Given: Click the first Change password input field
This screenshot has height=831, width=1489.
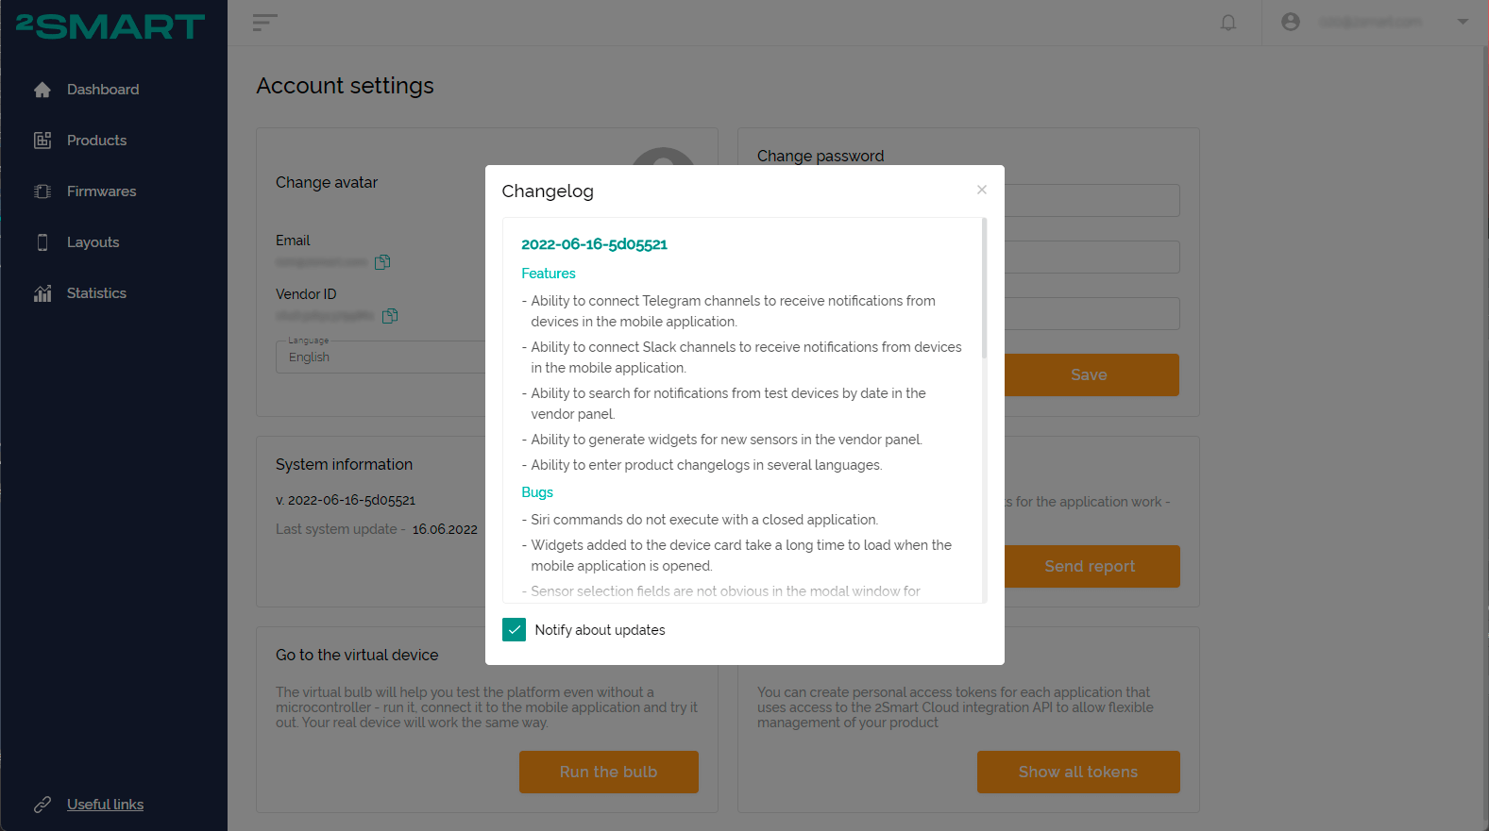Looking at the screenshot, I should point(1091,200).
